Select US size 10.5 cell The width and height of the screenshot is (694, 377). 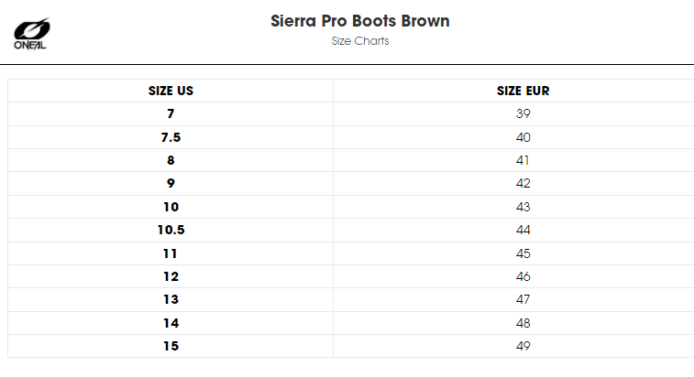[x=171, y=230]
